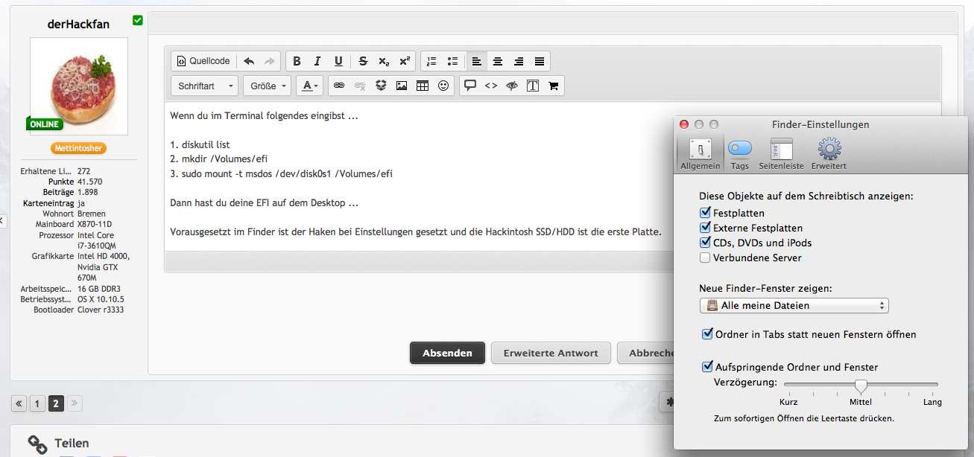This screenshot has width=974, height=457.
Task: Enable Verbundene Server checkbox
Action: (705, 258)
